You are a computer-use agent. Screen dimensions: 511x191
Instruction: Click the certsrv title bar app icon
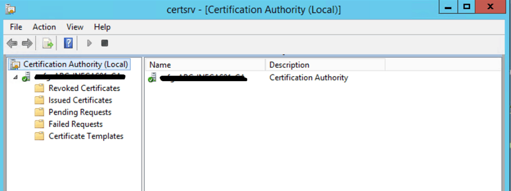tap(11, 9)
